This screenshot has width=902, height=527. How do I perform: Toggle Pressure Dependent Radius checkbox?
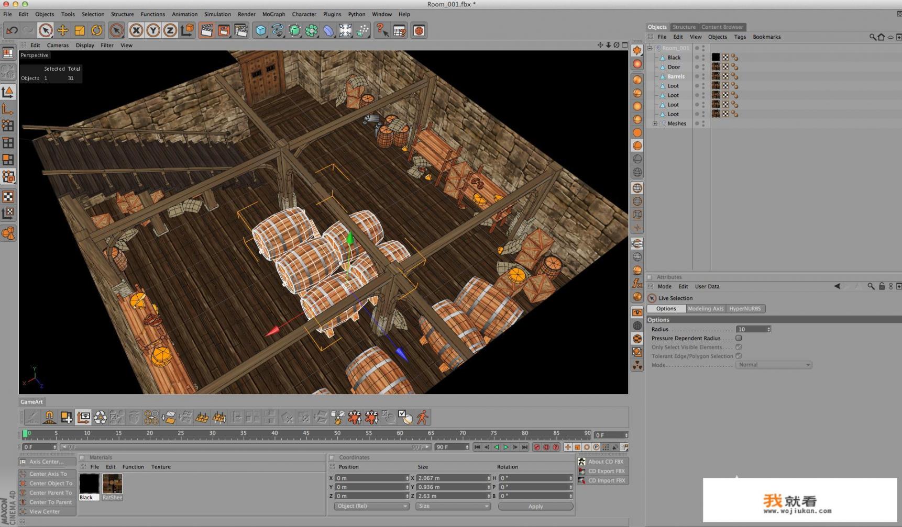pyautogui.click(x=739, y=338)
